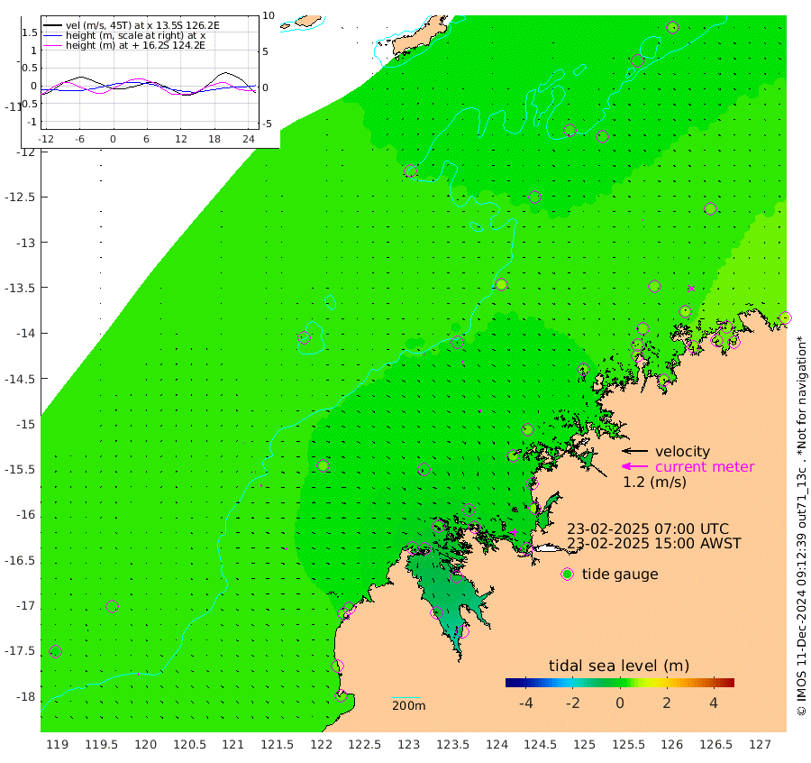Click the "23-02-2025 15:00 AWST" timestamp
Image resolution: width=811 pixels, height=763 pixels.
click(654, 544)
